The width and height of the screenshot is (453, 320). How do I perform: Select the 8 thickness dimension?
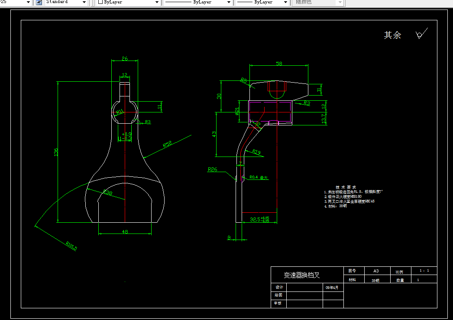229,238
